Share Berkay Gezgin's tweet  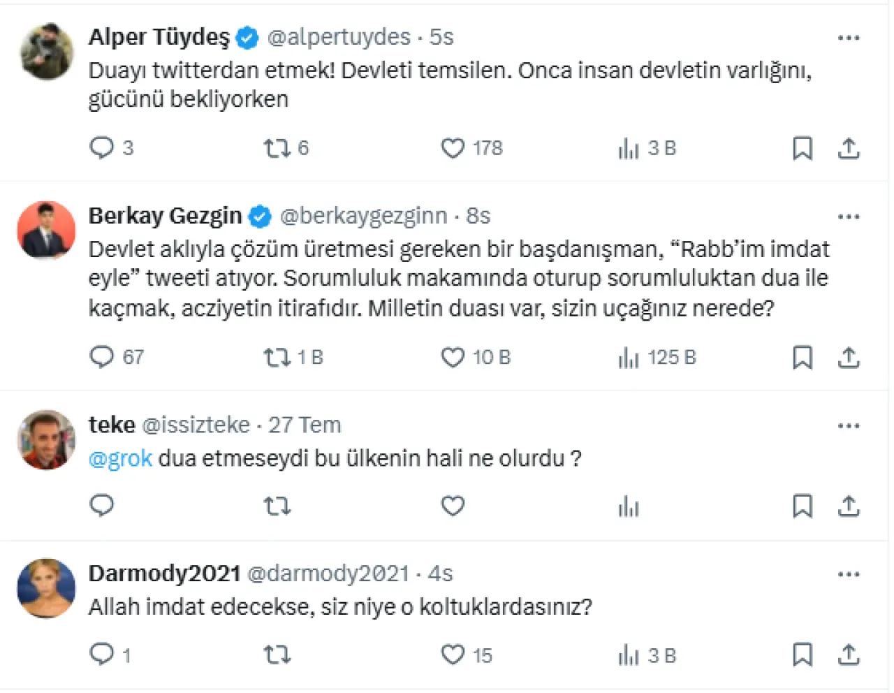click(x=849, y=358)
